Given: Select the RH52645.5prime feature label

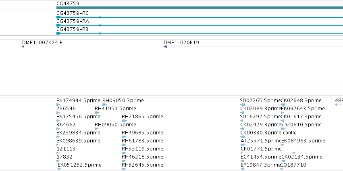Looking at the screenshot, I should click(142, 165).
